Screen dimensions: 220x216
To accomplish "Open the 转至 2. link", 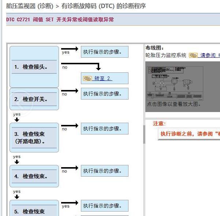I will pyautogui.click(x=103, y=78).
